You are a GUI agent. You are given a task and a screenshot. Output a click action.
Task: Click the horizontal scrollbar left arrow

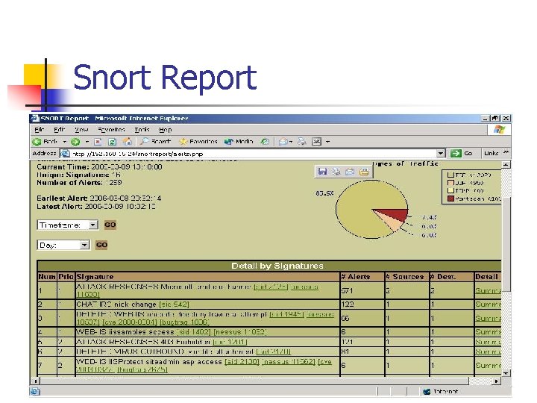(x=35, y=381)
